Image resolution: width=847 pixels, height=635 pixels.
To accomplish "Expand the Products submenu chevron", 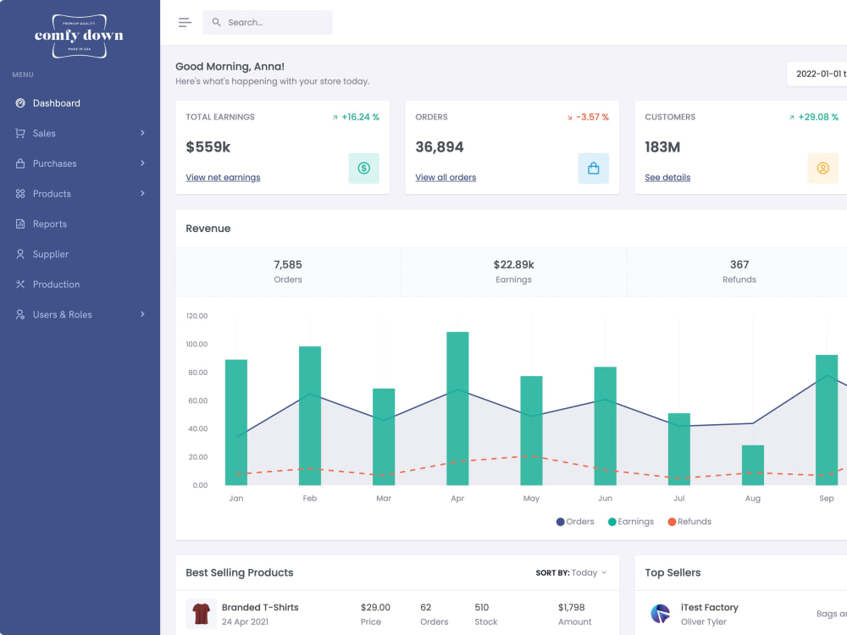I will pyautogui.click(x=142, y=193).
